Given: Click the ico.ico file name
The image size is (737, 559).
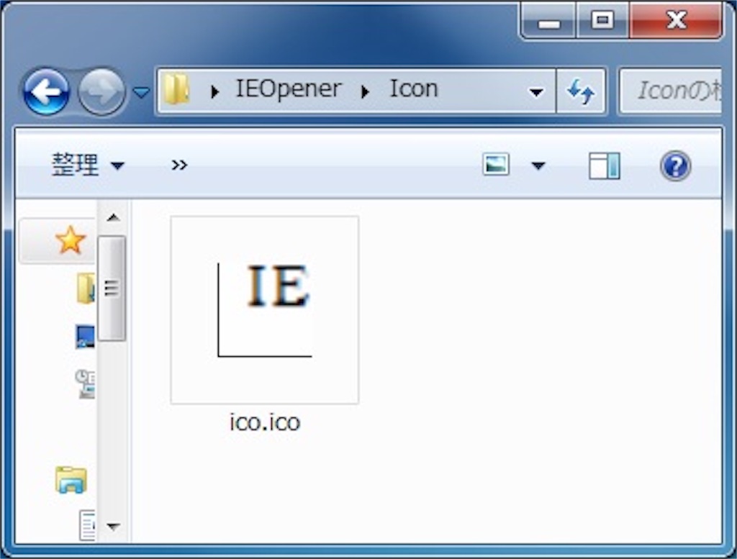Looking at the screenshot, I should pyautogui.click(x=265, y=422).
